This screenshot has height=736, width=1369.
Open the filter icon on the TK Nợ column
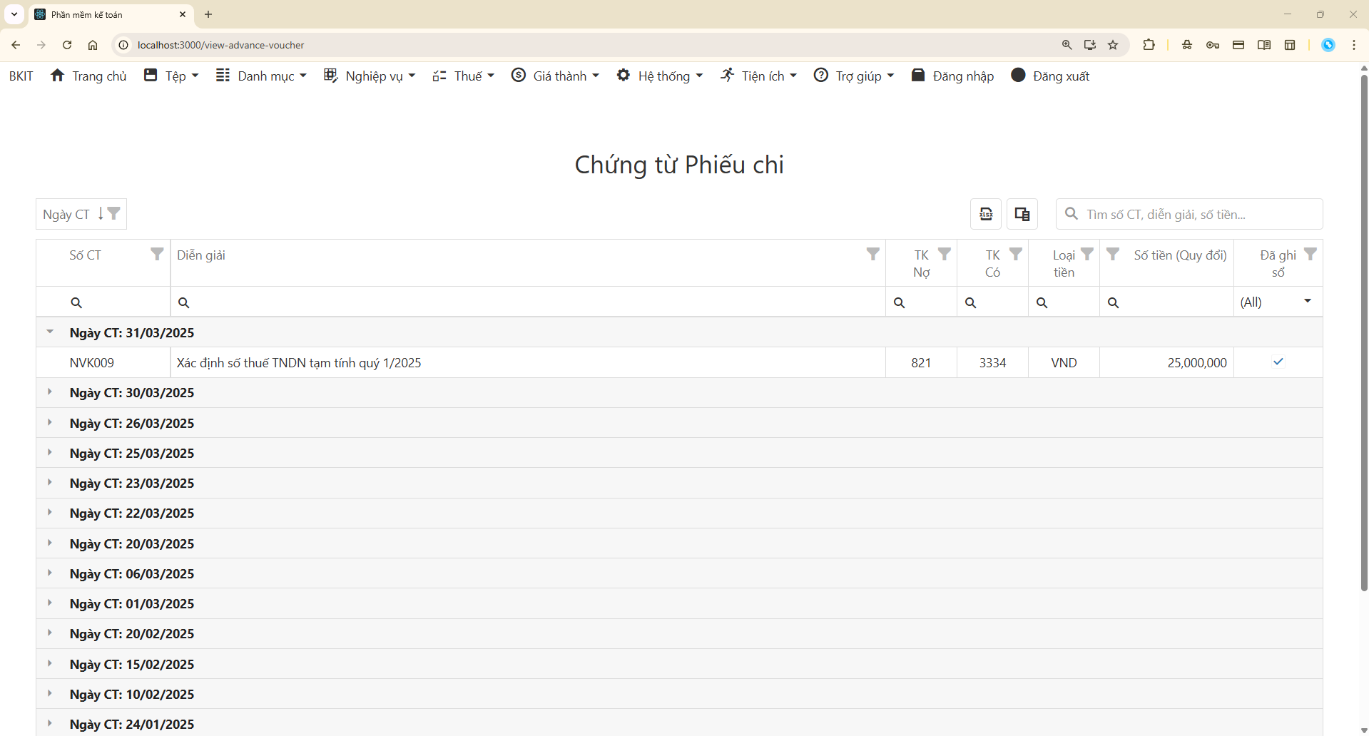coord(945,253)
